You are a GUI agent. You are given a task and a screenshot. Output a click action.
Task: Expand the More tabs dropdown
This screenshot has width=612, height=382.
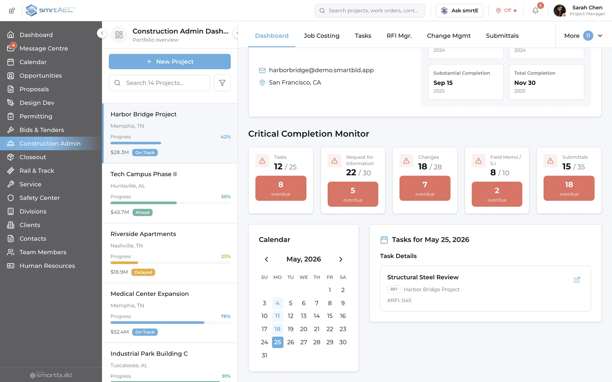pos(583,36)
